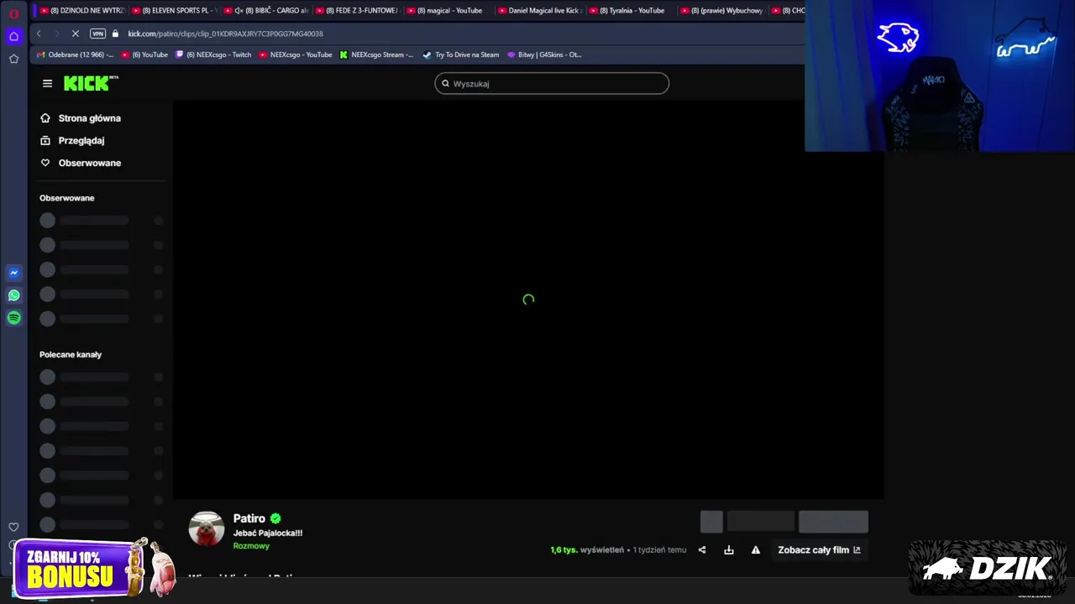
Task: Click the Opera home sidebar icon
Action: coord(13,36)
